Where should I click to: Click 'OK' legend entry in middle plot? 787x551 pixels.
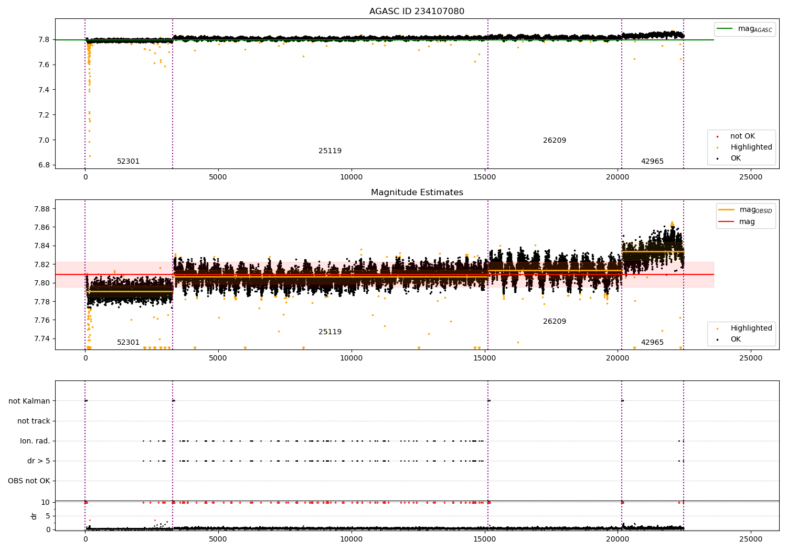736,340
